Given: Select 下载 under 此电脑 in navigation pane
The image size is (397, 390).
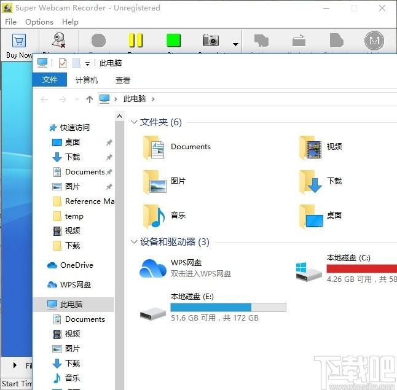Looking at the screenshot, I should pos(73,363).
